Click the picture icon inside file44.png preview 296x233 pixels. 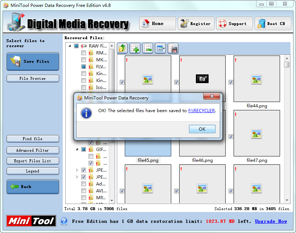(256, 79)
